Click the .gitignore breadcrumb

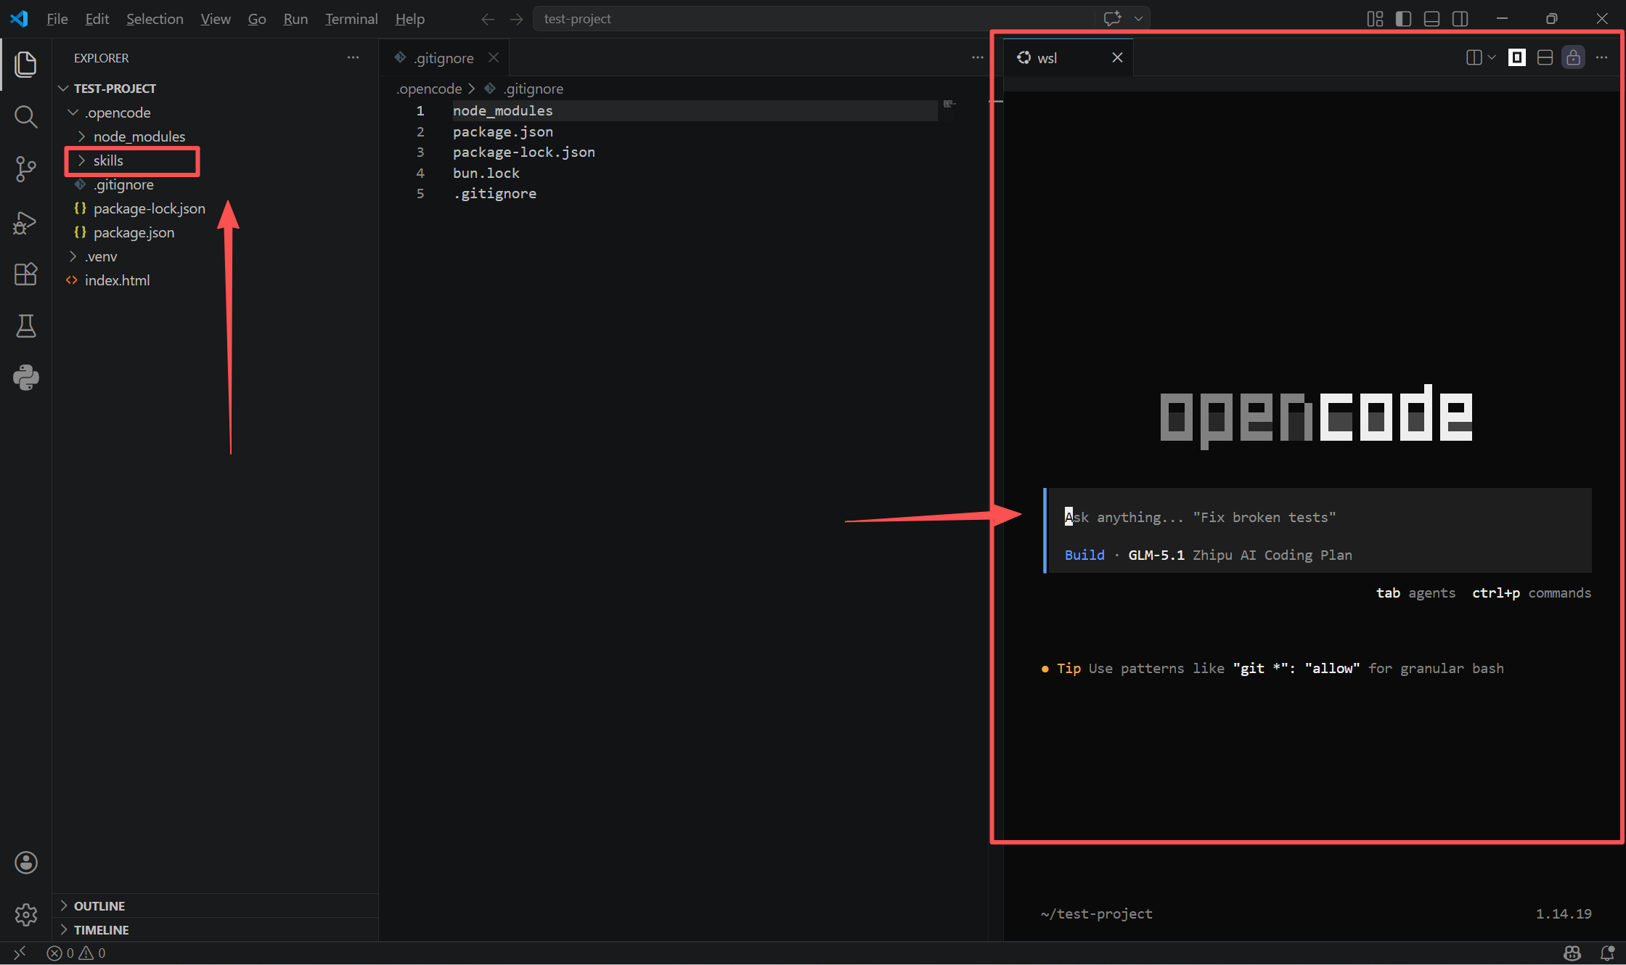coord(534,89)
